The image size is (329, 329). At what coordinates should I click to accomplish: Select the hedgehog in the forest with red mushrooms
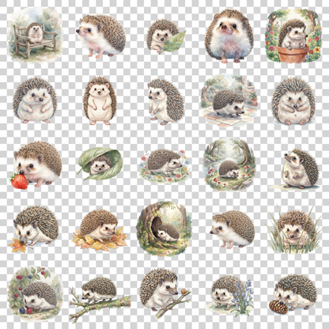pyautogui.click(x=229, y=164)
